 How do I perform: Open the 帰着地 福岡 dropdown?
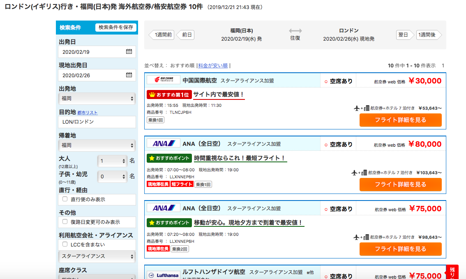pos(97,145)
